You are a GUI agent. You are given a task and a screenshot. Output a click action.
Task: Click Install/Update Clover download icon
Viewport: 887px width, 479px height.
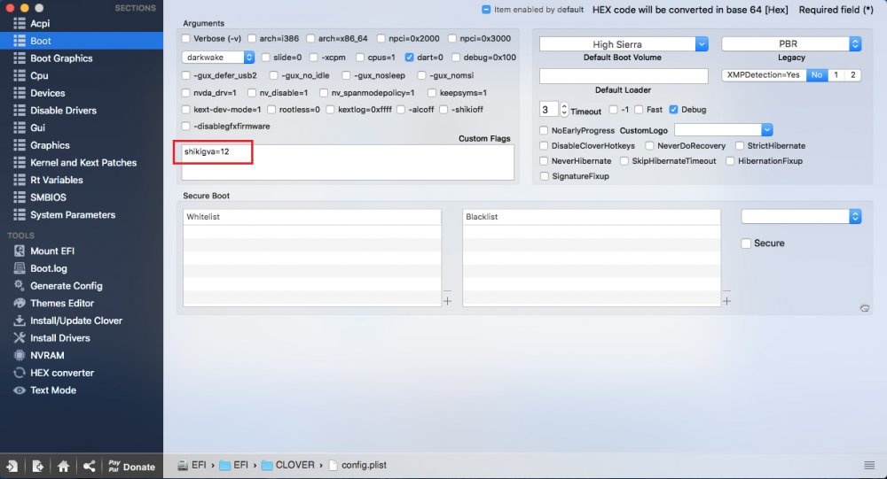[x=20, y=321]
